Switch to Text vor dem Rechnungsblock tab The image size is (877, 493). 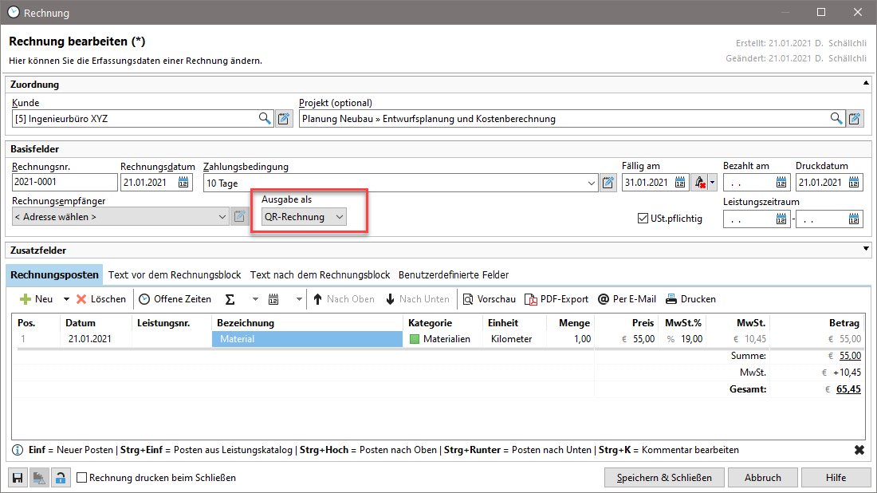point(175,274)
